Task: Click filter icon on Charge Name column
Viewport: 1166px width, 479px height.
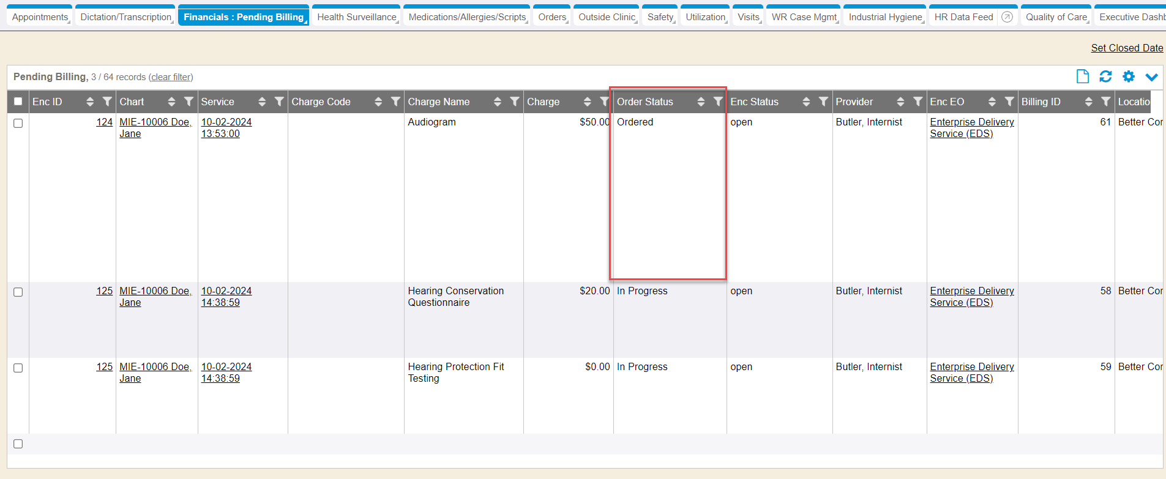Action: 515,102
